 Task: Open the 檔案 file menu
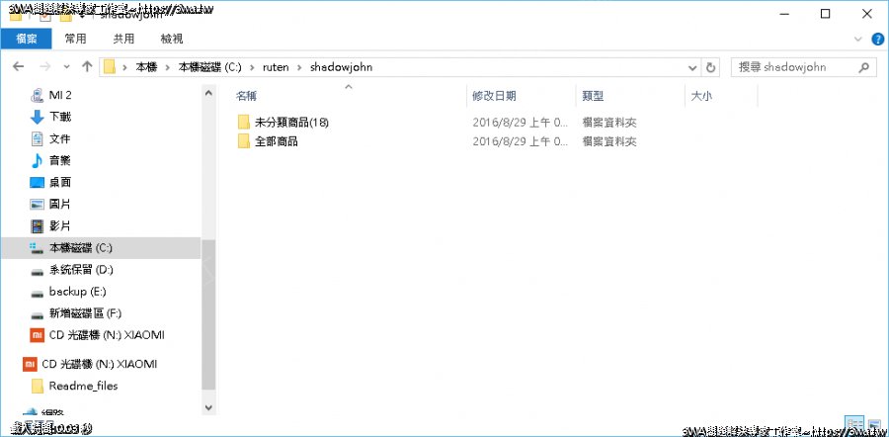[x=27, y=39]
